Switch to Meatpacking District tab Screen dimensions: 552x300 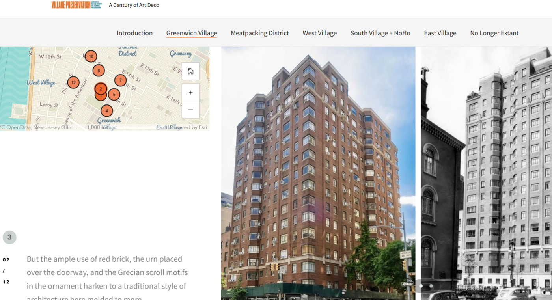click(260, 33)
